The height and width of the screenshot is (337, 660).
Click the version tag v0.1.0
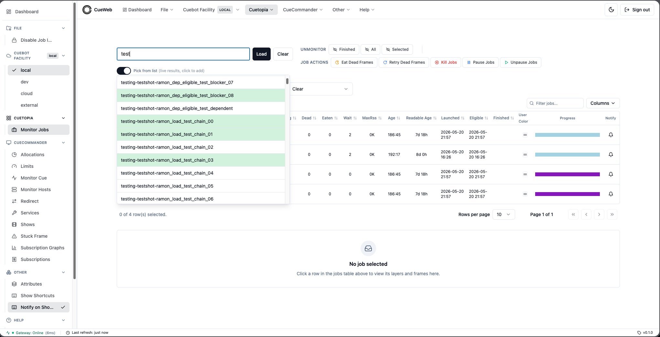click(x=645, y=332)
